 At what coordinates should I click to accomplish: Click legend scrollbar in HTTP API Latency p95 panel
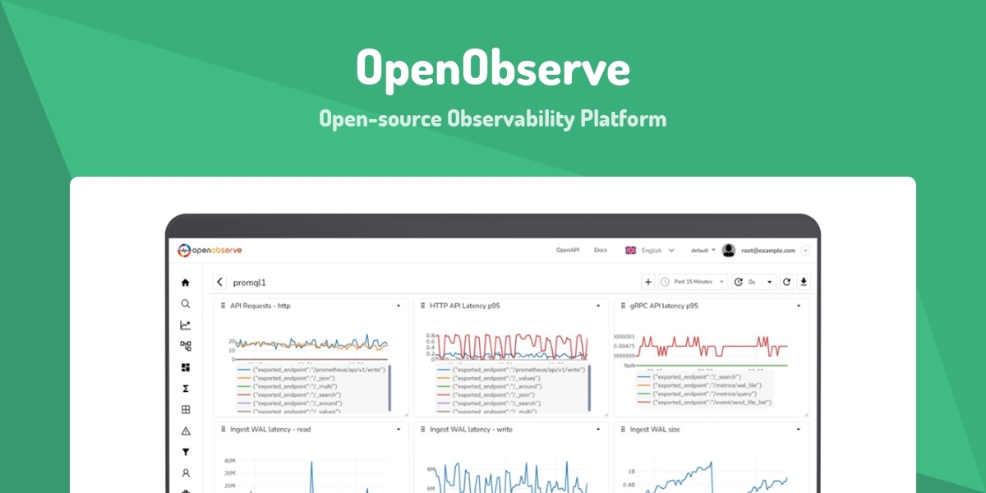tap(588, 387)
